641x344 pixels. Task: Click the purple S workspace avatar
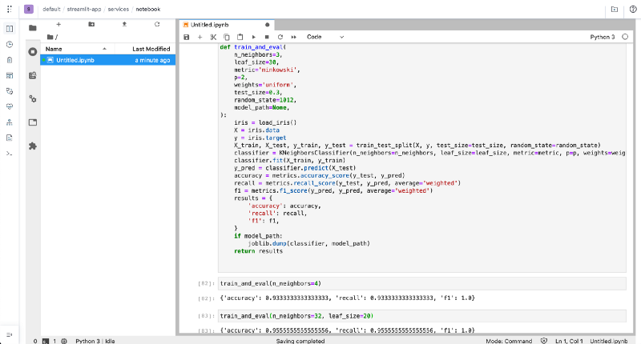pos(29,9)
